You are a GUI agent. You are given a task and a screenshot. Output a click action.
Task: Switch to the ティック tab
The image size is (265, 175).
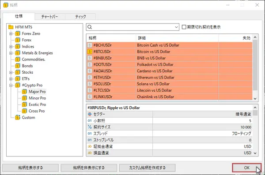pos(80,17)
